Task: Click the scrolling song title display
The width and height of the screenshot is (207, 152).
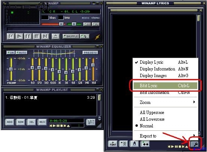Action: pyautogui.click(x=71, y=12)
